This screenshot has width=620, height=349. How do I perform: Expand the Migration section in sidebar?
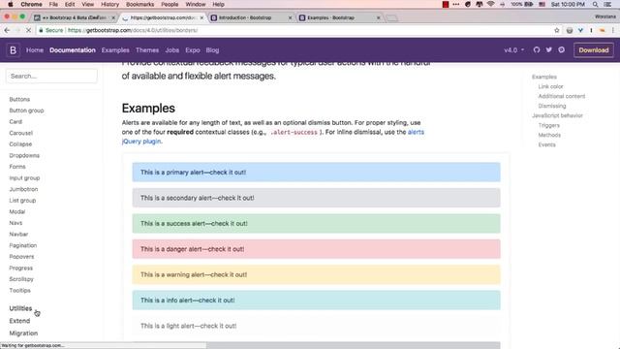[23, 333]
